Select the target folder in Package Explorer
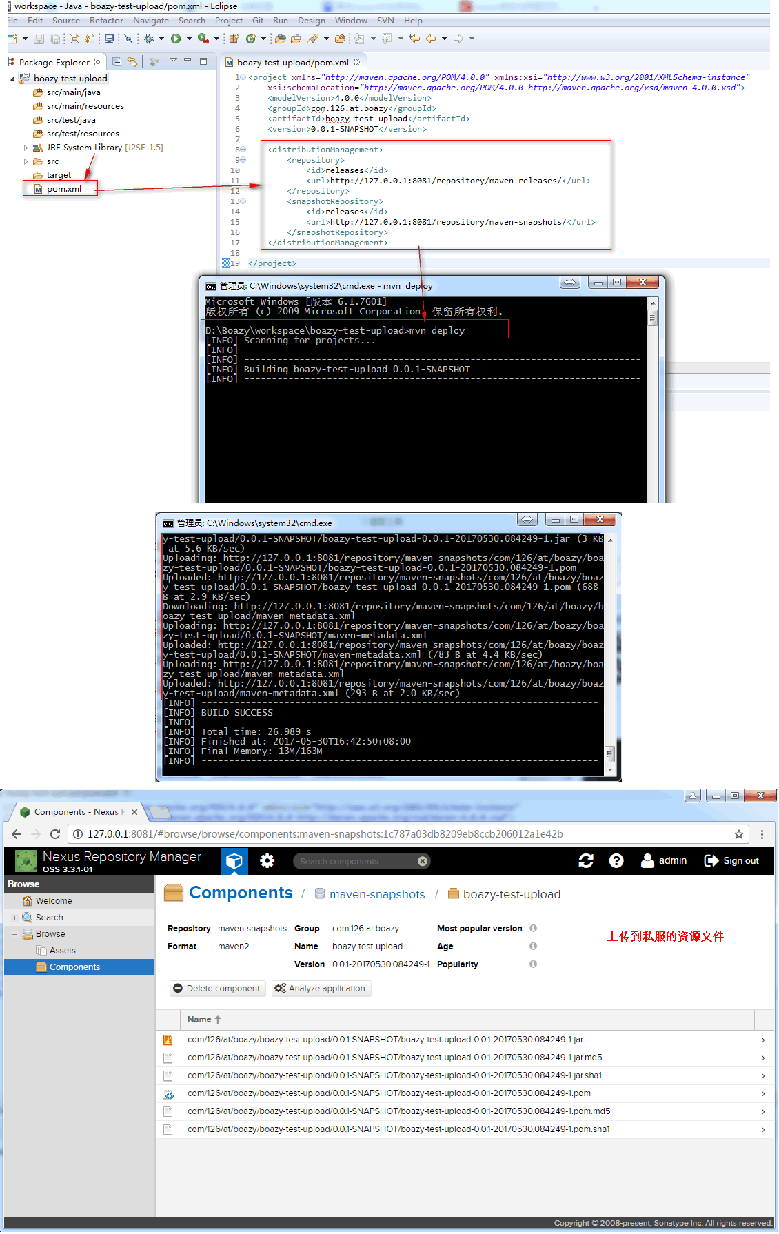Screen dimensions: 779x1234 [59, 175]
